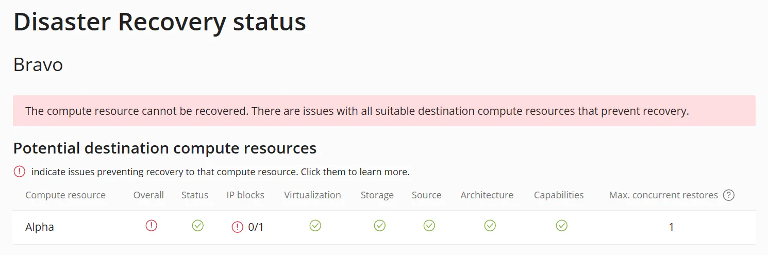Click the max concurrent restores value 1
This screenshot has width=768, height=255.
pyautogui.click(x=671, y=227)
